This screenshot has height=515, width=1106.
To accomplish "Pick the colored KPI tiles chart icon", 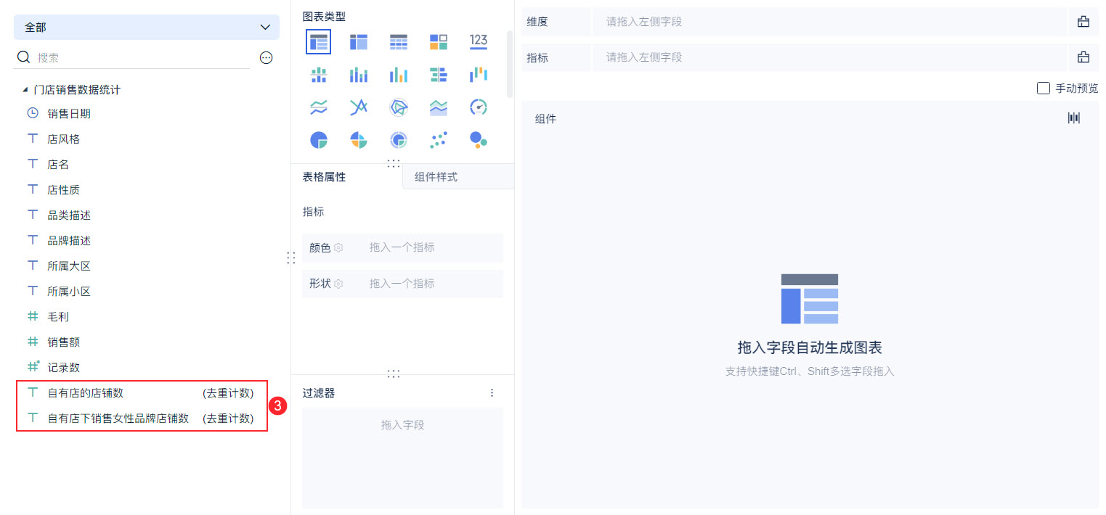I will point(439,42).
